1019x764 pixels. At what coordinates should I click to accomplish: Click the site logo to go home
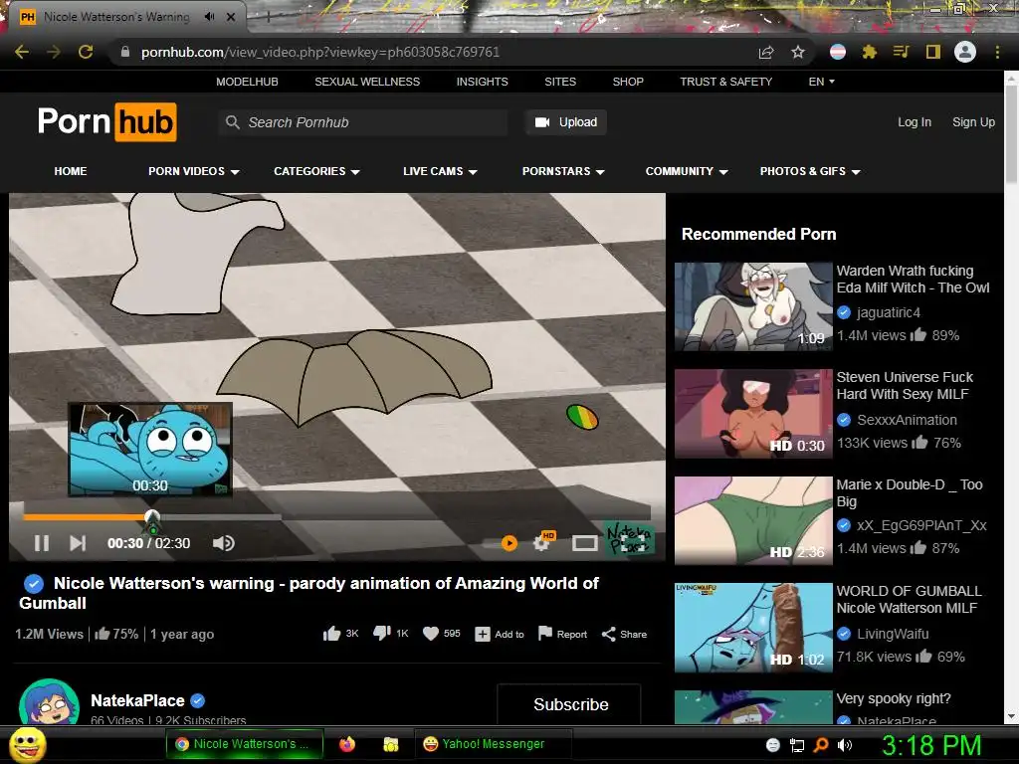point(107,121)
